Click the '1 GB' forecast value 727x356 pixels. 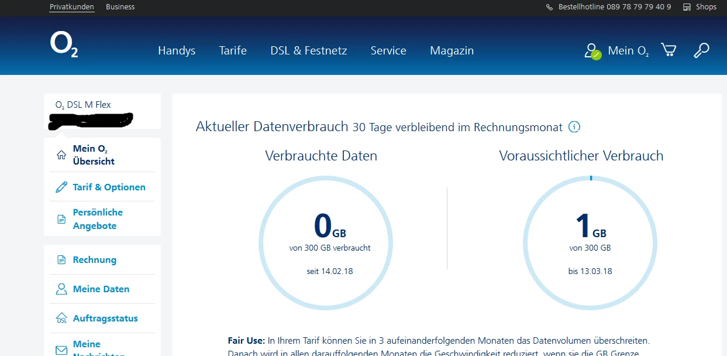click(x=591, y=225)
